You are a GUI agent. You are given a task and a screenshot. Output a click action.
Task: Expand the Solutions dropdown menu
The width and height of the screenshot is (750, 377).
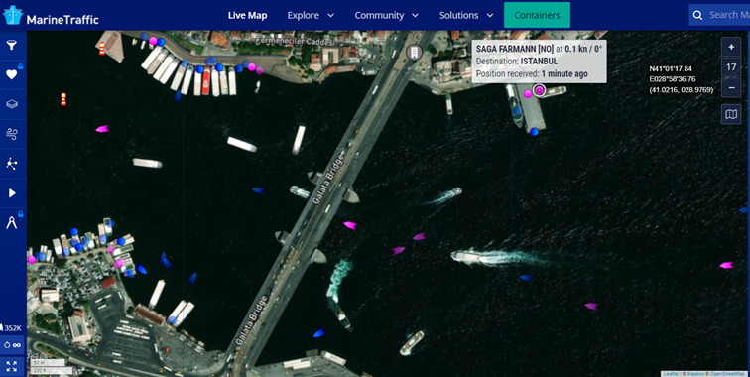click(466, 15)
